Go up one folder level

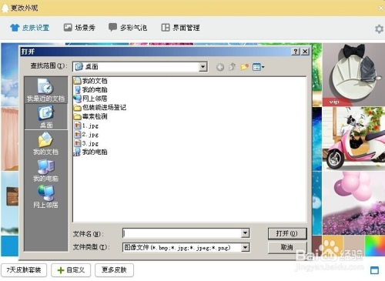click(x=233, y=67)
